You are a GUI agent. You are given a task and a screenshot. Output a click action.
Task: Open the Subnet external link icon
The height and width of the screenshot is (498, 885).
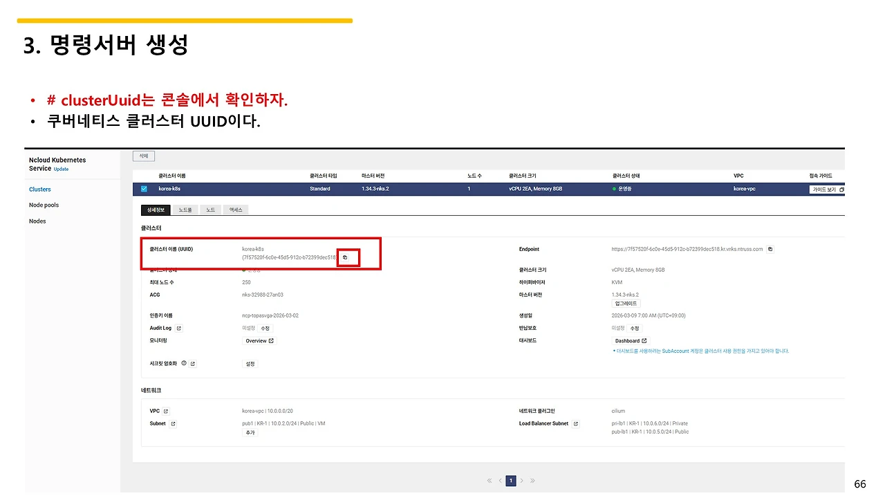click(x=173, y=423)
